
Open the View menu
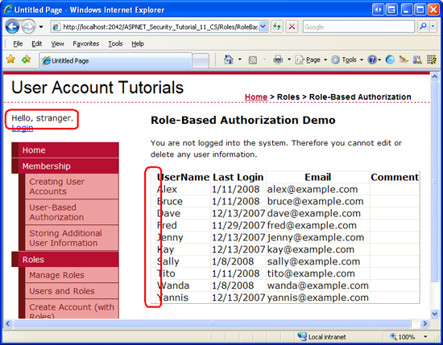tap(58, 43)
